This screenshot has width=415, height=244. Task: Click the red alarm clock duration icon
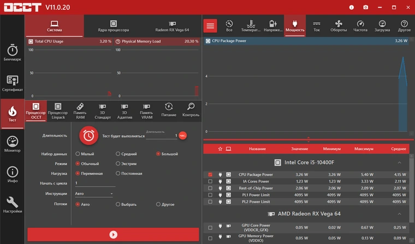pos(88,136)
